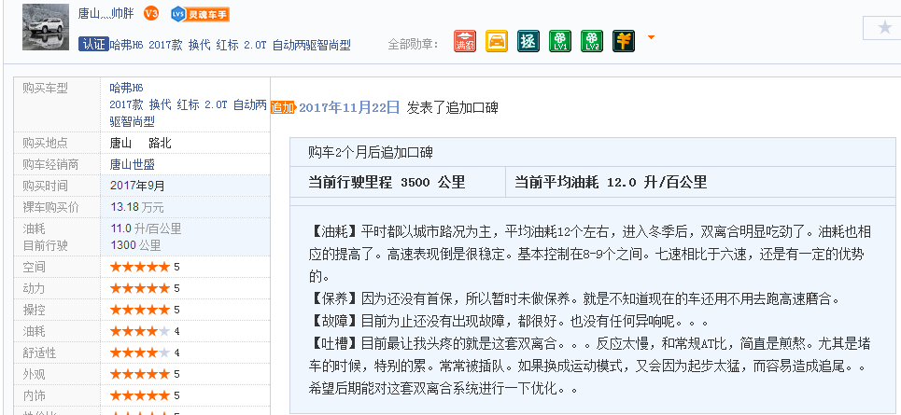Open the 唐山世盛 dealer link

click(x=133, y=164)
